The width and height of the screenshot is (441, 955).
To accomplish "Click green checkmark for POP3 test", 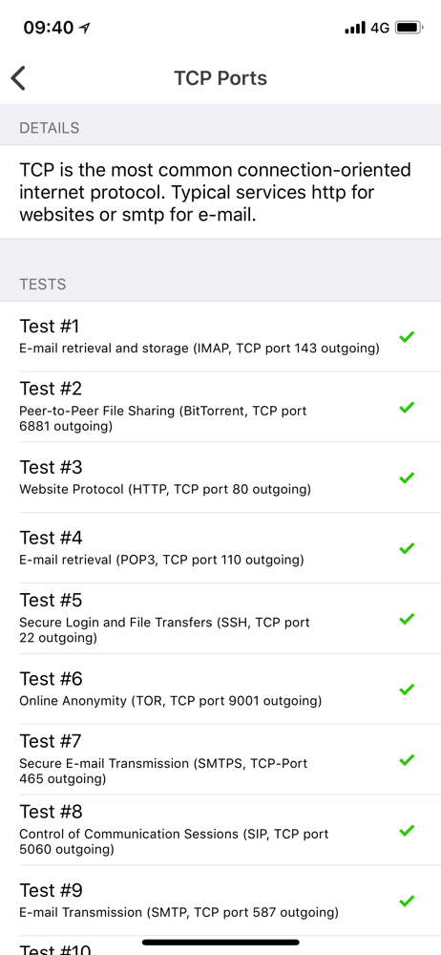I will (x=407, y=548).
